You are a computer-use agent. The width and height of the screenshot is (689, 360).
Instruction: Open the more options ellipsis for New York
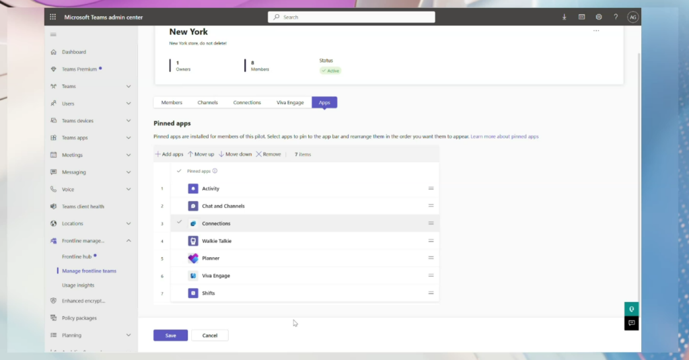coord(596,31)
